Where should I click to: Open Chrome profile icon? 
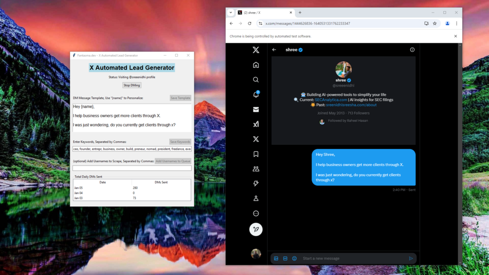coord(447,23)
